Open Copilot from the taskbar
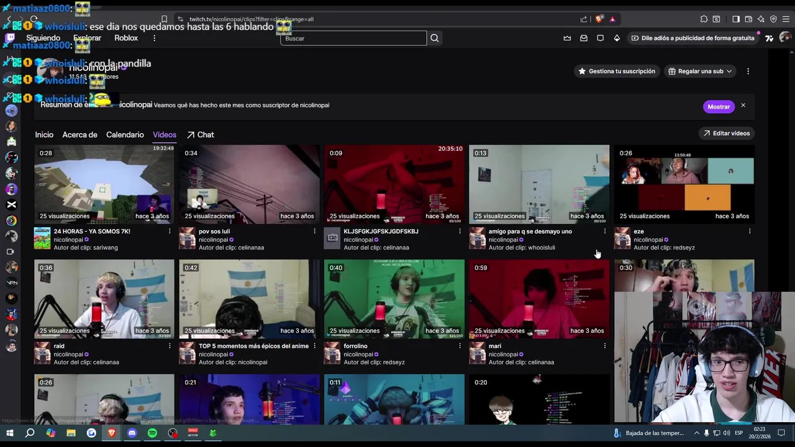This screenshot has width=795, height=447. pos(50,433)
